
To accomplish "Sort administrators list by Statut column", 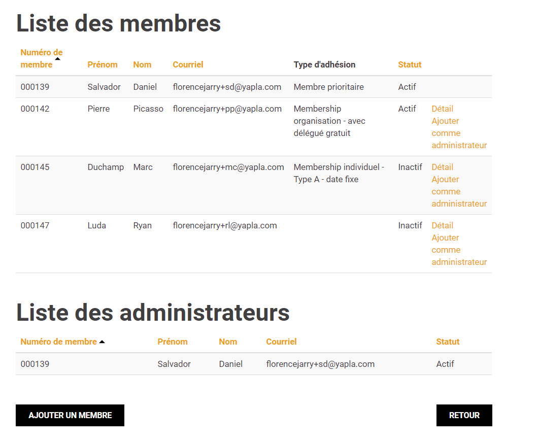I will tap(448, 342).
